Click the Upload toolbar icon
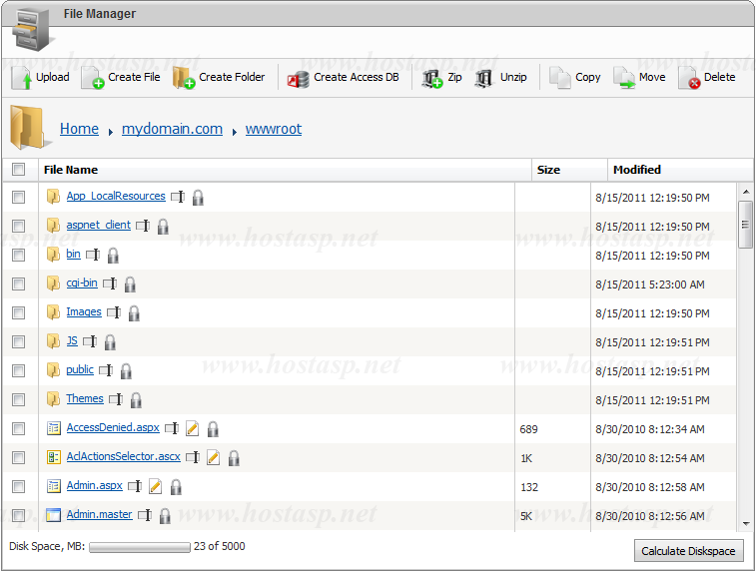This screenshot has height=572, width=756. (22, 78)
